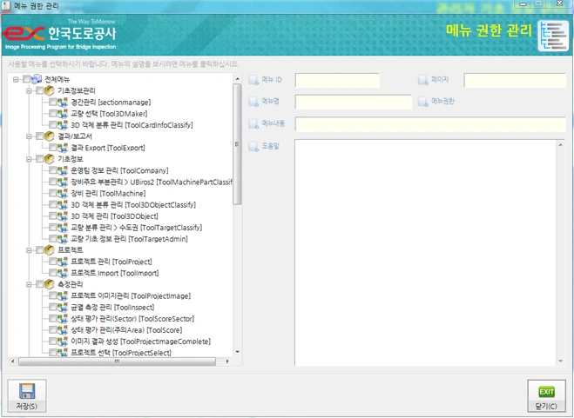
Task: Collapse the 전체메뉴 root node
Action: [16, 79]
